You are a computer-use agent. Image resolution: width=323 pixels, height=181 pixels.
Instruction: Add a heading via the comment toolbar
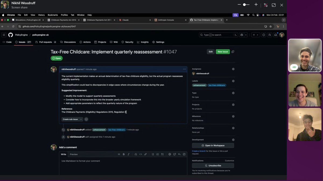pyautogui.click(x=119, y=154)
